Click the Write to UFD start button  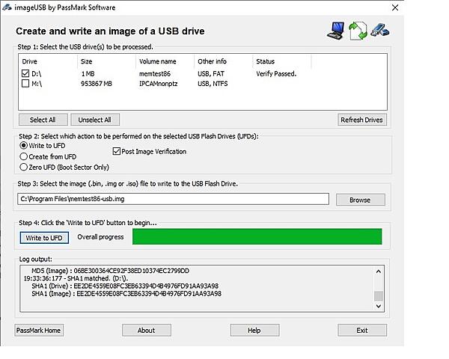[x=44, y=238]
